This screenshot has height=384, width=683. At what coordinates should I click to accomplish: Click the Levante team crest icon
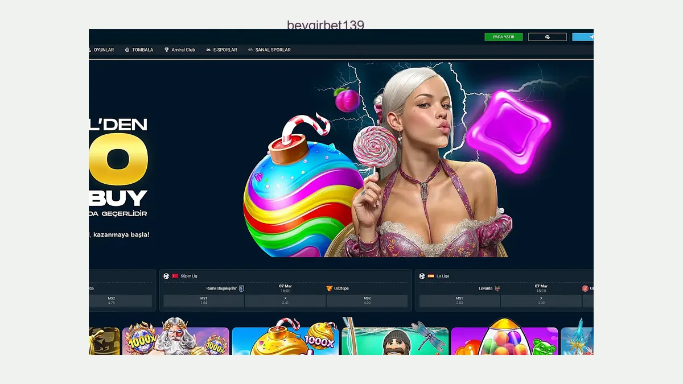497,288
